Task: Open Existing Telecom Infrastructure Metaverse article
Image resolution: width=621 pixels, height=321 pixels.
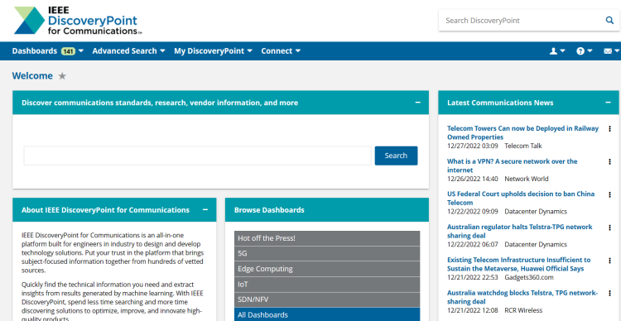Action: click(519, 265)
